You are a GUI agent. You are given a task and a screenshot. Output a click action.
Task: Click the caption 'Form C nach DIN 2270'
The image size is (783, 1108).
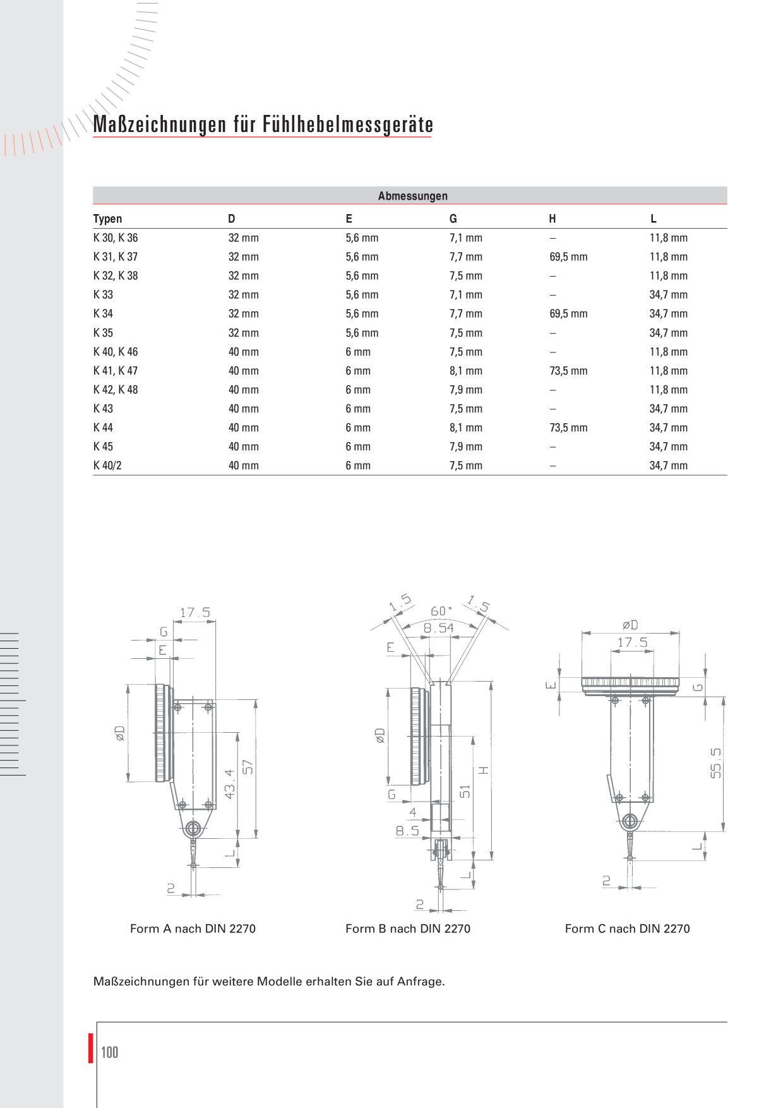click(627, 929)
